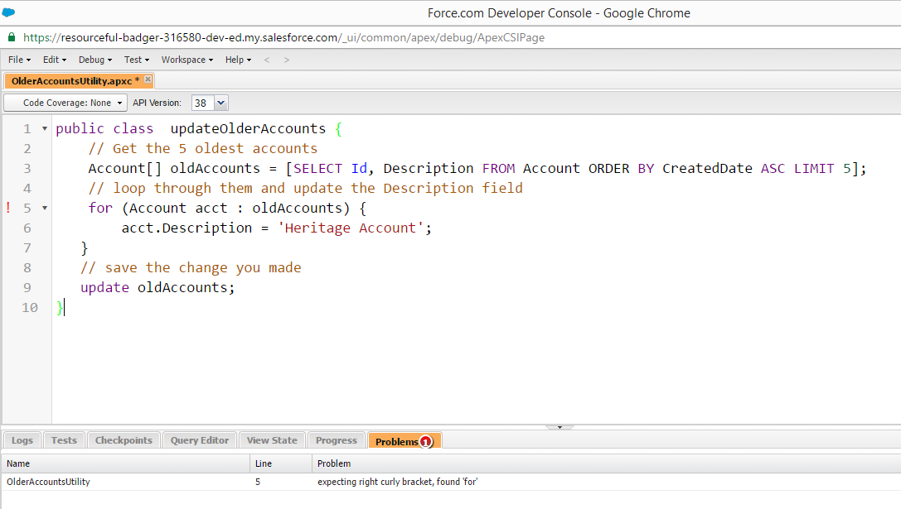901x509 pixels.
Task: Open the Workspace menu
Action: pos(186,60)
